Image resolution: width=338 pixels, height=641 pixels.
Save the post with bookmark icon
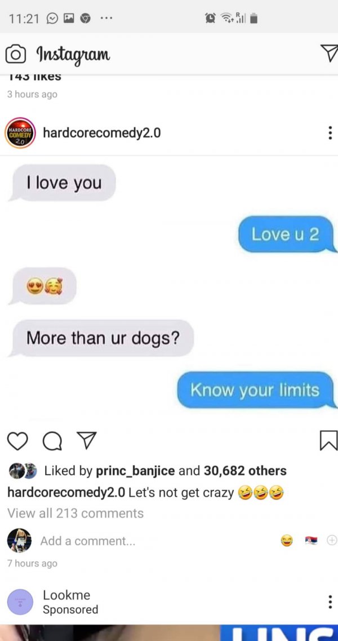[328, 441]
